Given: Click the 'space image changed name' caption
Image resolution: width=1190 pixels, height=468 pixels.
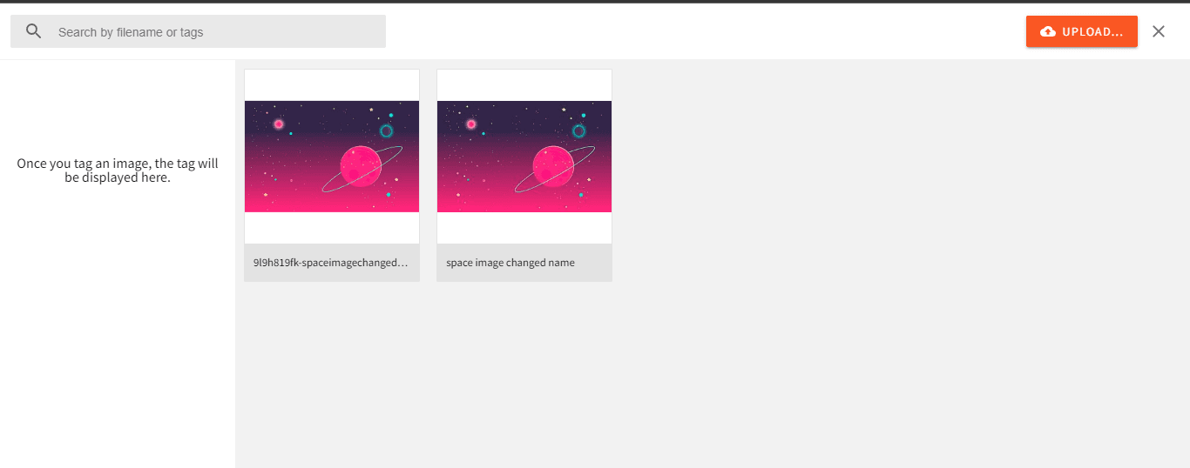Looking at the screenshot, I should point(510,263).
